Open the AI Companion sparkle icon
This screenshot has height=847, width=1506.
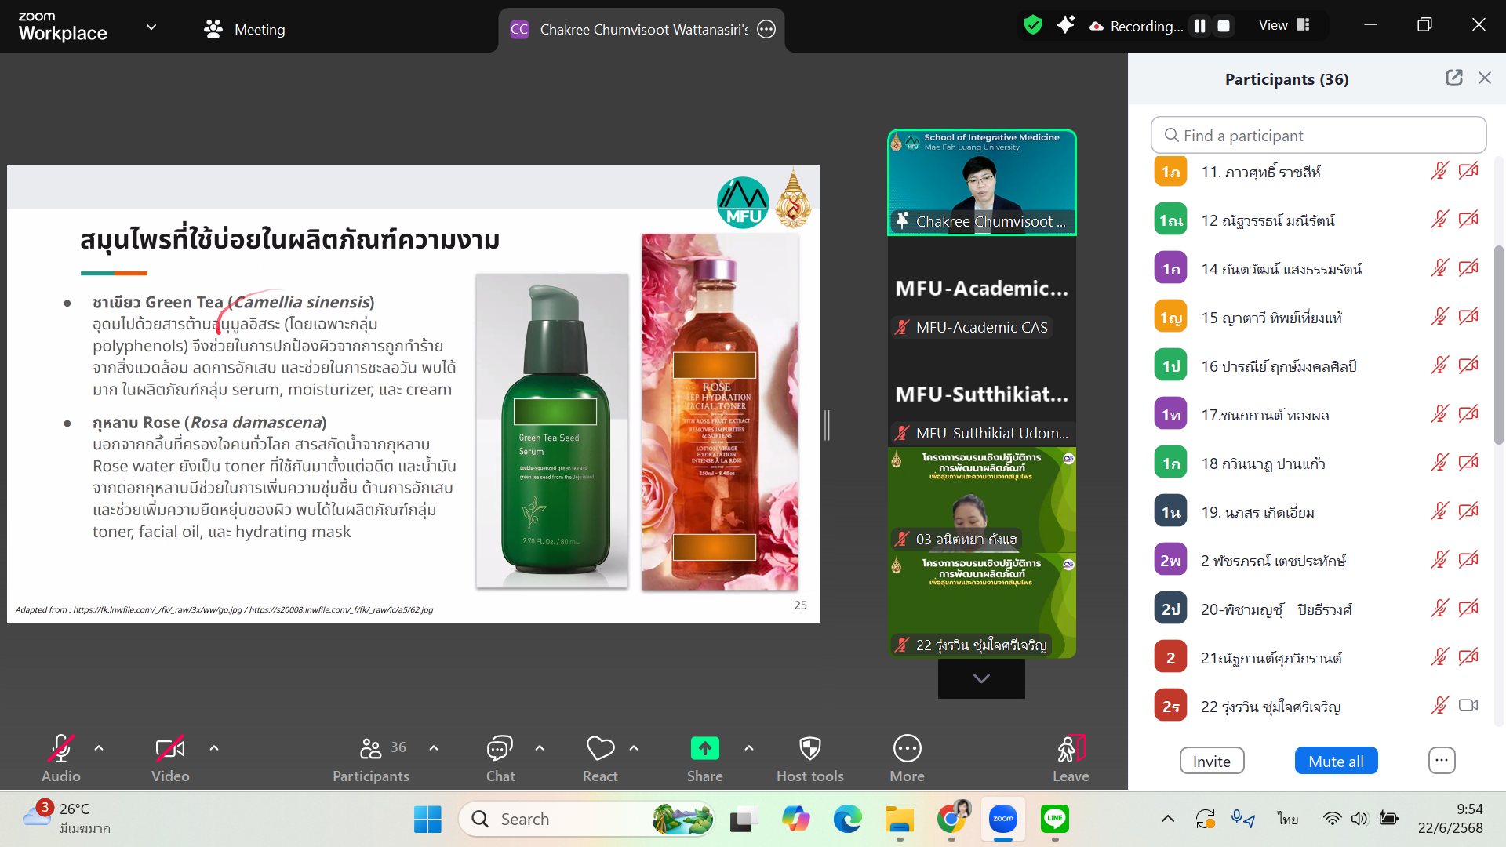point(1065,25)
